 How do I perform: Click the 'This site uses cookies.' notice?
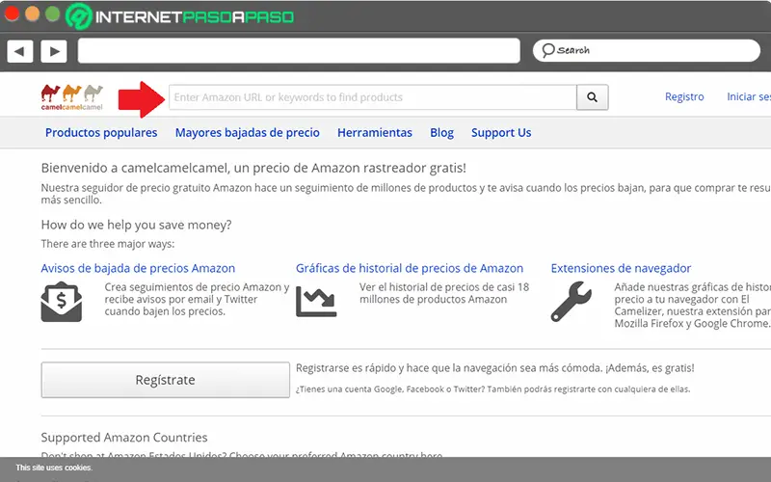click(54, 468)
